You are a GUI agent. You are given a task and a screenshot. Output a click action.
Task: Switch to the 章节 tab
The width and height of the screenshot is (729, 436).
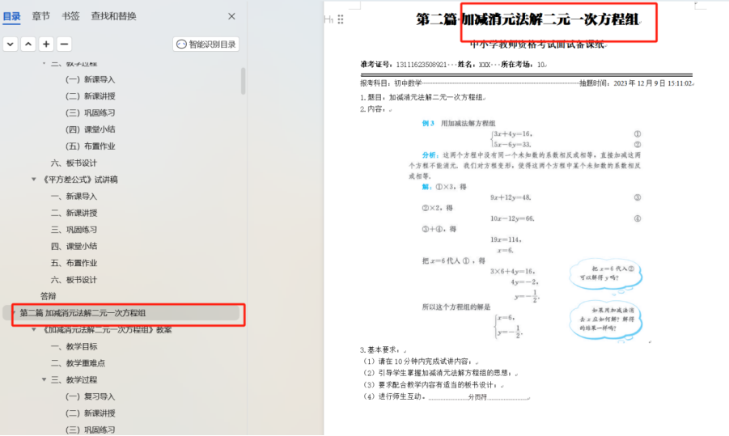click(40, 16)
